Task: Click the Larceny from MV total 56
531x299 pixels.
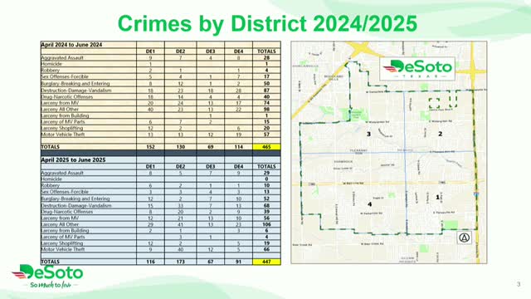Action: pyautogui.click(x=266, y=218)
